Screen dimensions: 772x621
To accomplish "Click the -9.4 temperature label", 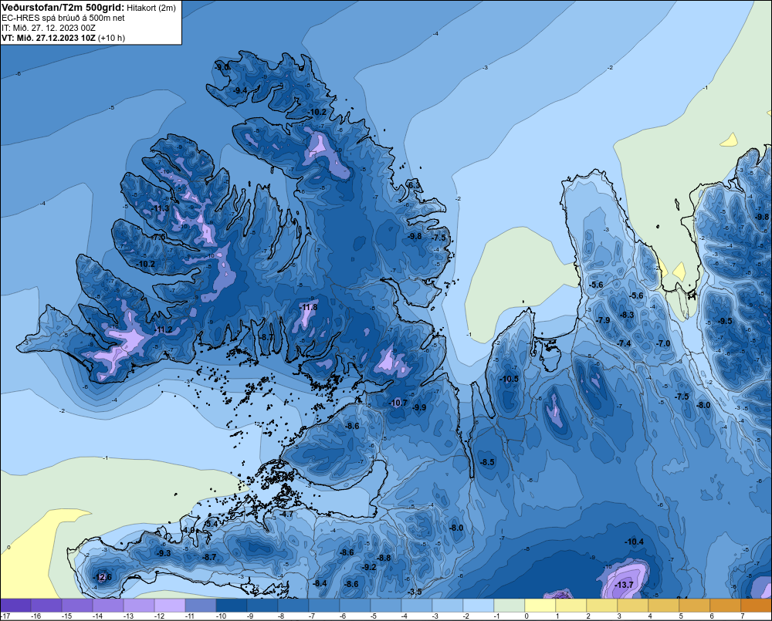I will (240, 90).
